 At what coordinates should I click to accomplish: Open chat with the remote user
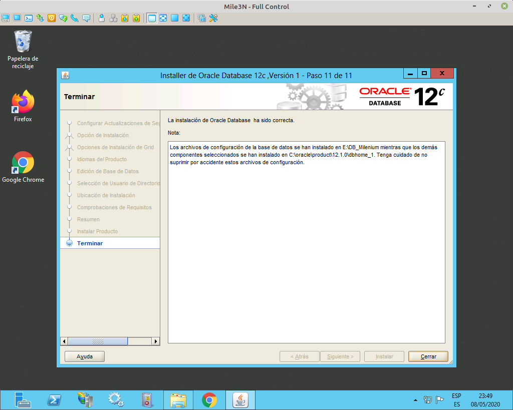pyautogui.click(x=63, y=18)
